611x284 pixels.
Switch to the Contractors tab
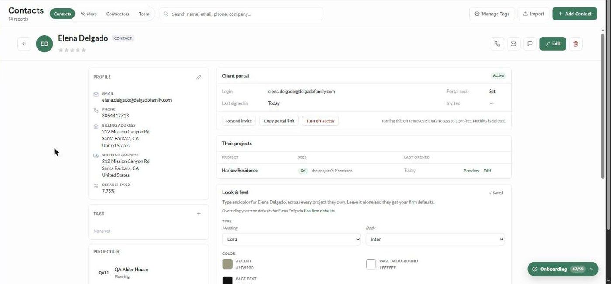tap(118, 14)
